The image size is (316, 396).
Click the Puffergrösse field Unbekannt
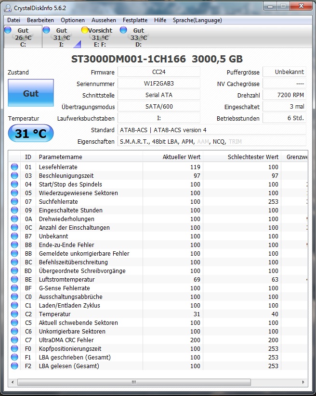click(x=284, y=72)
